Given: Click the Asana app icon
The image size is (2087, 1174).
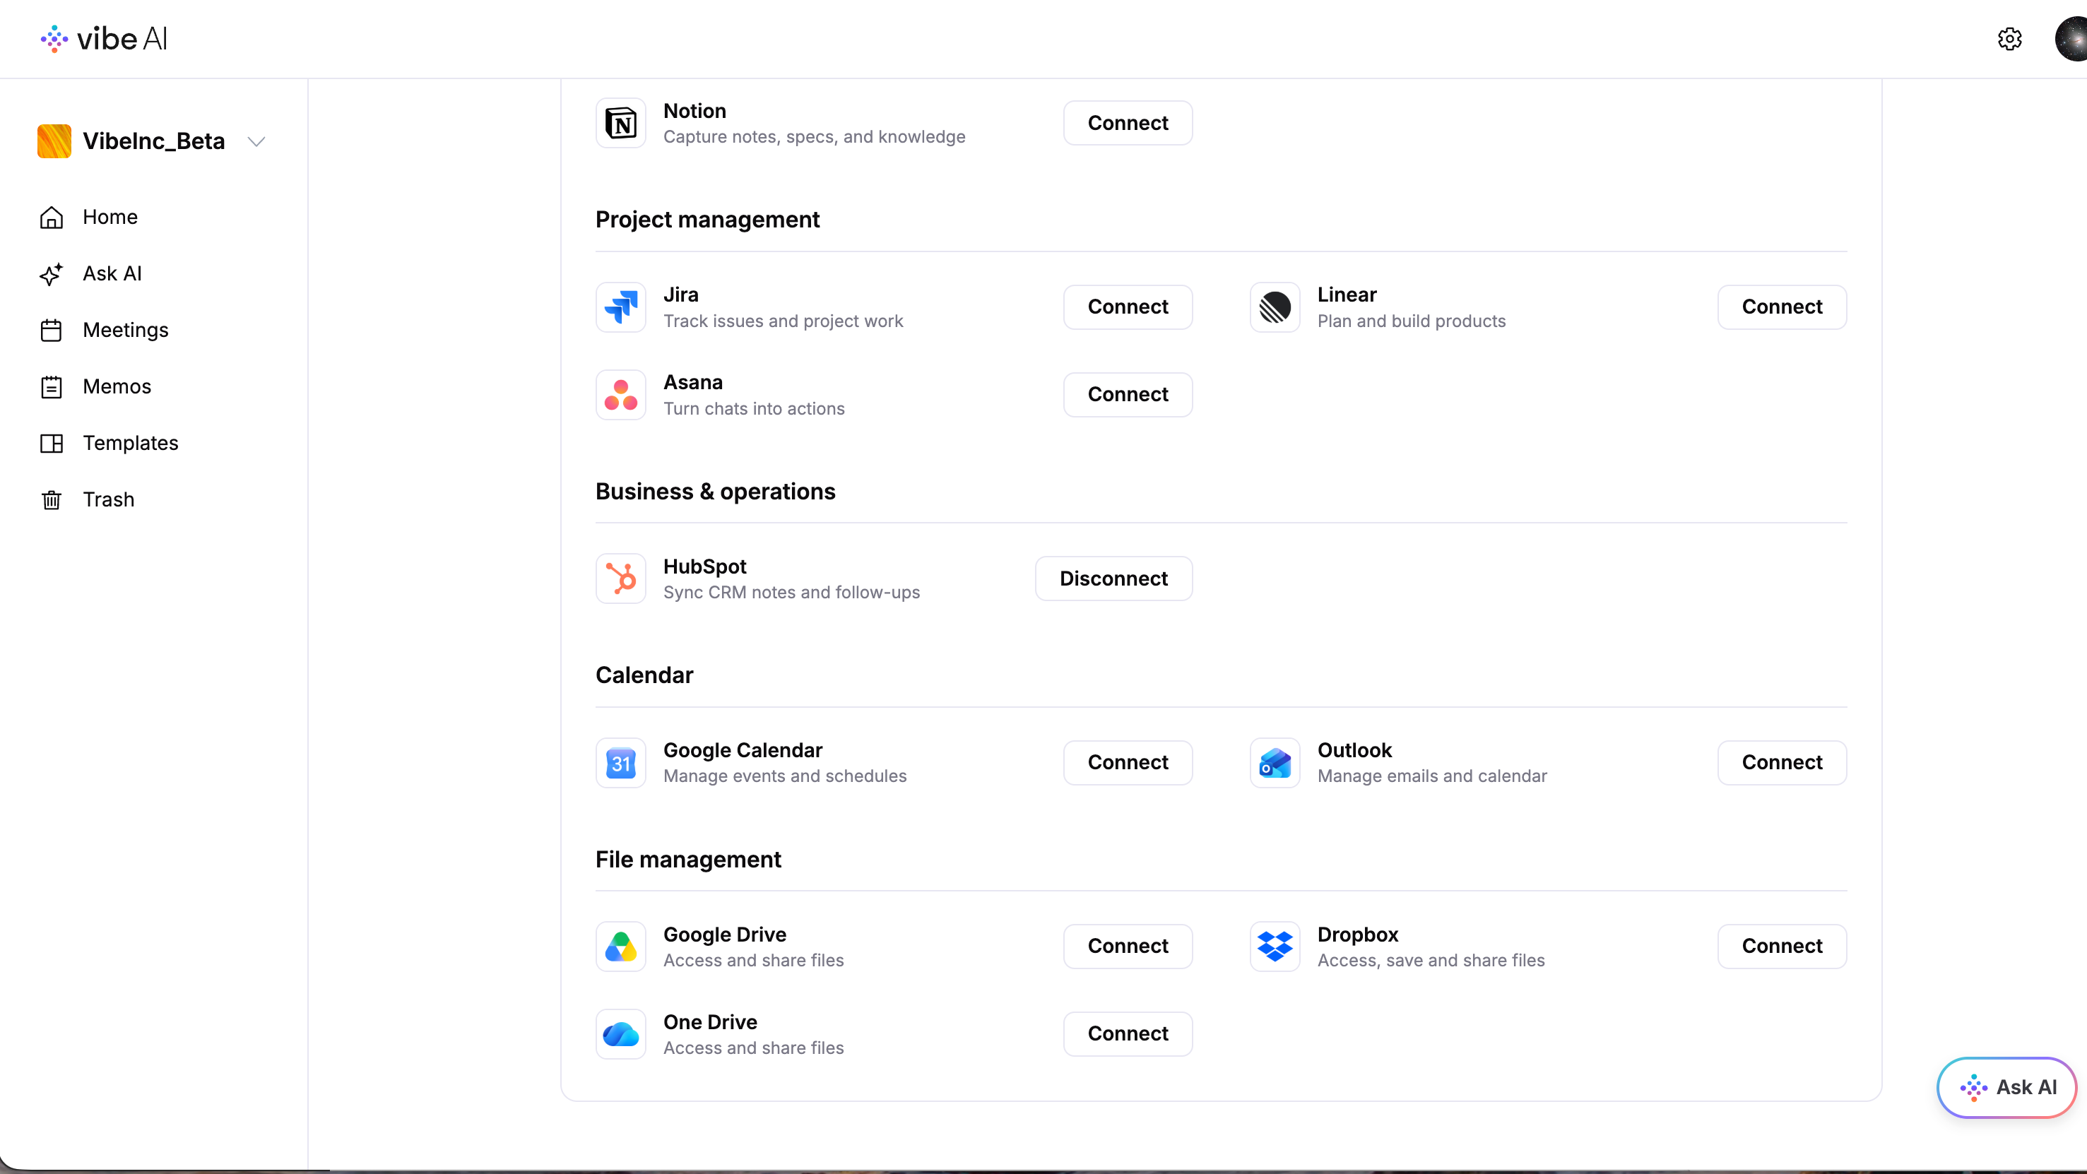Looking at the screenshot, I should tap(620, 395).
